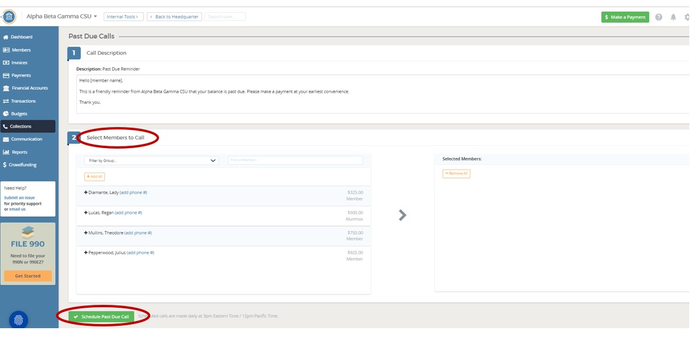Click Get Started on File 990 banner
Screen dimensions: 691x341
pyautogui.click(x=28, y=276)
